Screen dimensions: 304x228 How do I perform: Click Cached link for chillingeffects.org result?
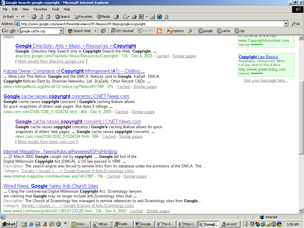coord(123,86)
